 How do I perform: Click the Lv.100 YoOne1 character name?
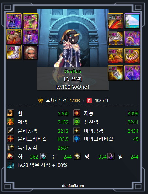pos(73,87)
